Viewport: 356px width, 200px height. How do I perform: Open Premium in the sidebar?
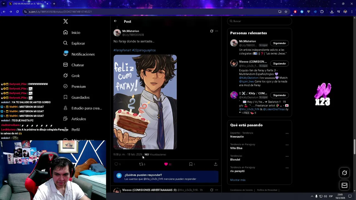tap(75, 86)
